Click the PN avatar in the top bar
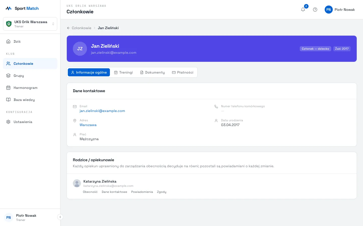The image size is (363, 226). tap(328, 10)
